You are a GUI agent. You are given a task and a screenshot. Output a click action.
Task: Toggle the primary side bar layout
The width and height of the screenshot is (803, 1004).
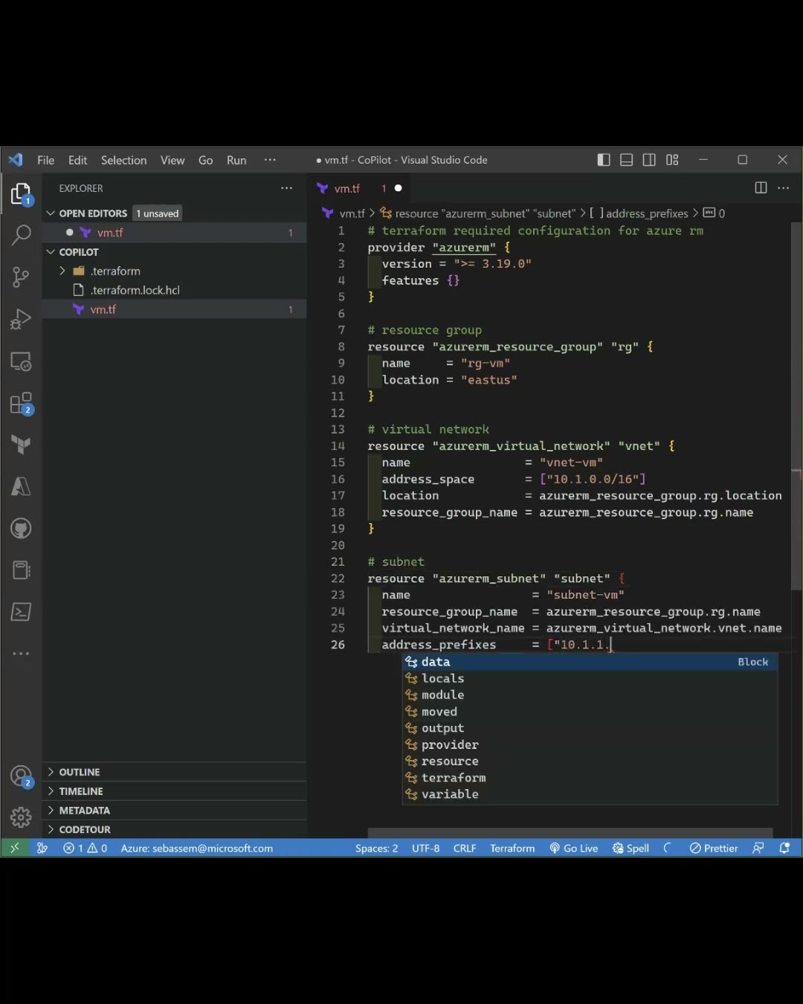tap(604, 160)
